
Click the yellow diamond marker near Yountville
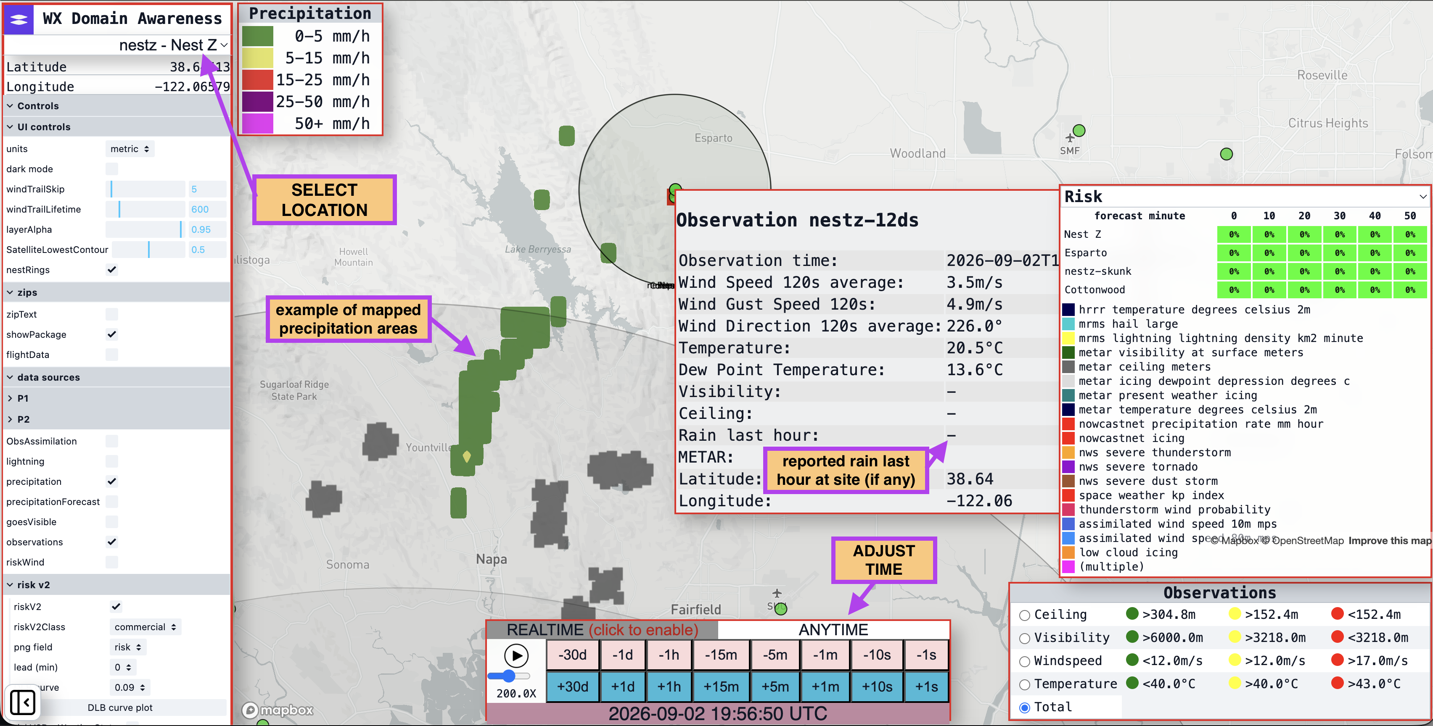click(x=467, y=456)
